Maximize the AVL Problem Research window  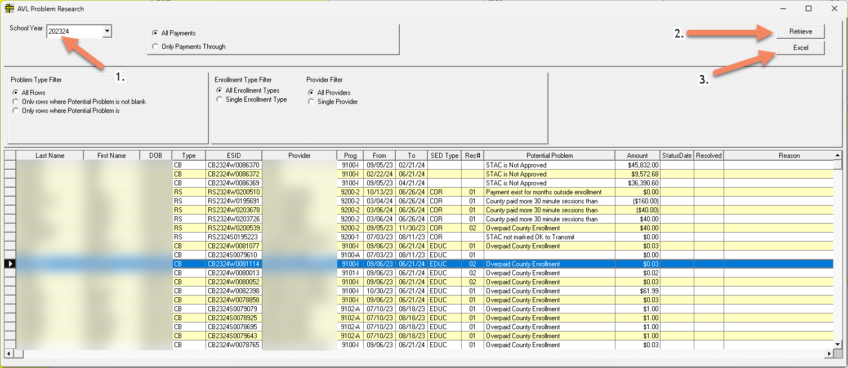tap(808, 8)
